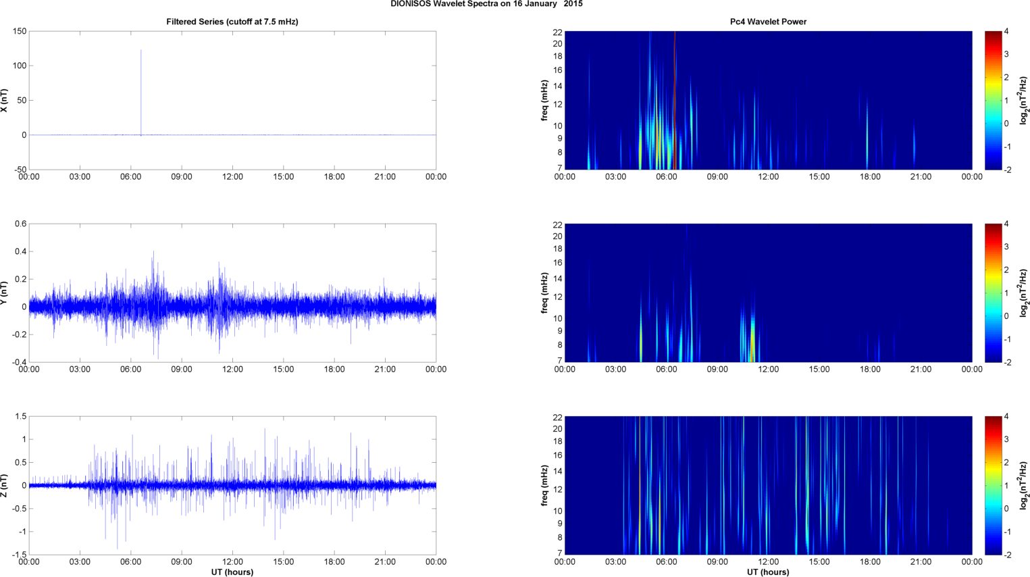This screenshot has height=577, width=1030.
Task: Click the red vertical streak in top spectrogram
Action: [x=674, y=100]
